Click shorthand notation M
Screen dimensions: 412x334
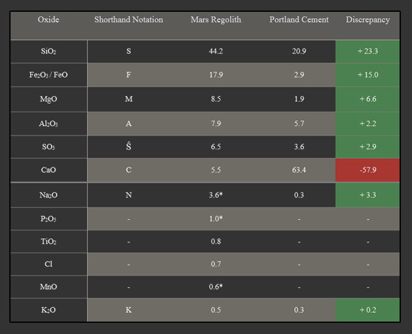point(129,99)
